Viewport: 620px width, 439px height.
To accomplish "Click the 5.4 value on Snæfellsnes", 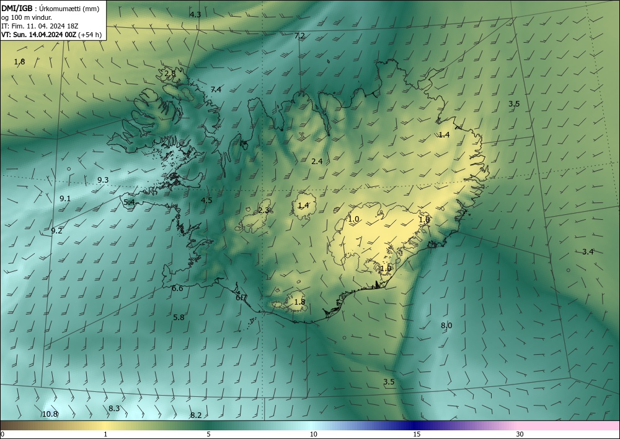I will [x=130, y=202].
